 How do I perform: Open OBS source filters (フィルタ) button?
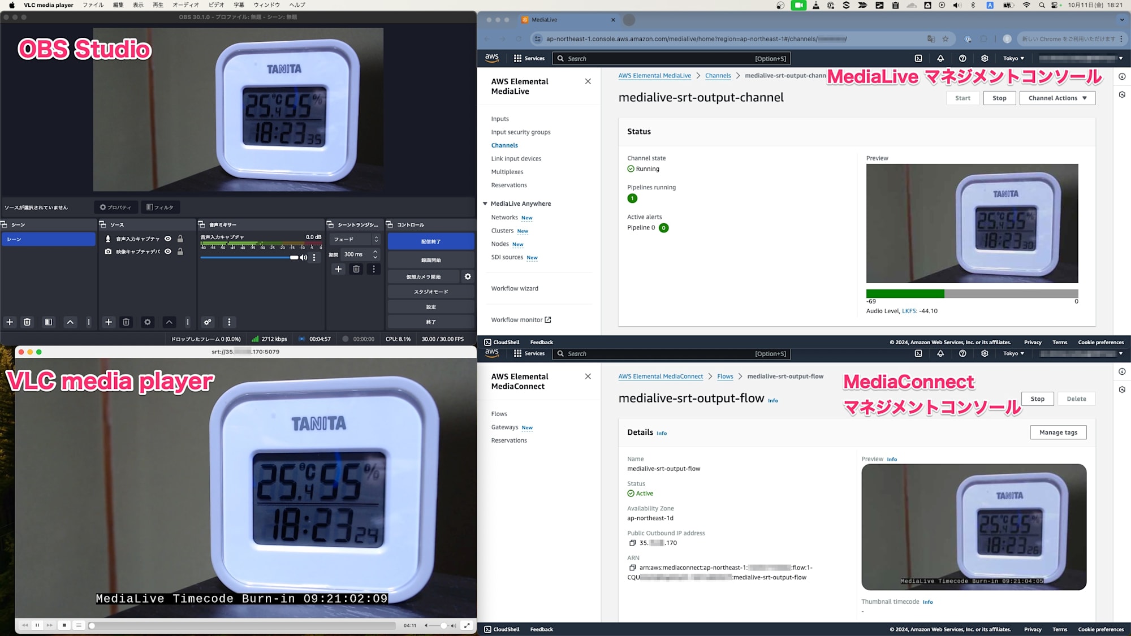pos(160,207)
